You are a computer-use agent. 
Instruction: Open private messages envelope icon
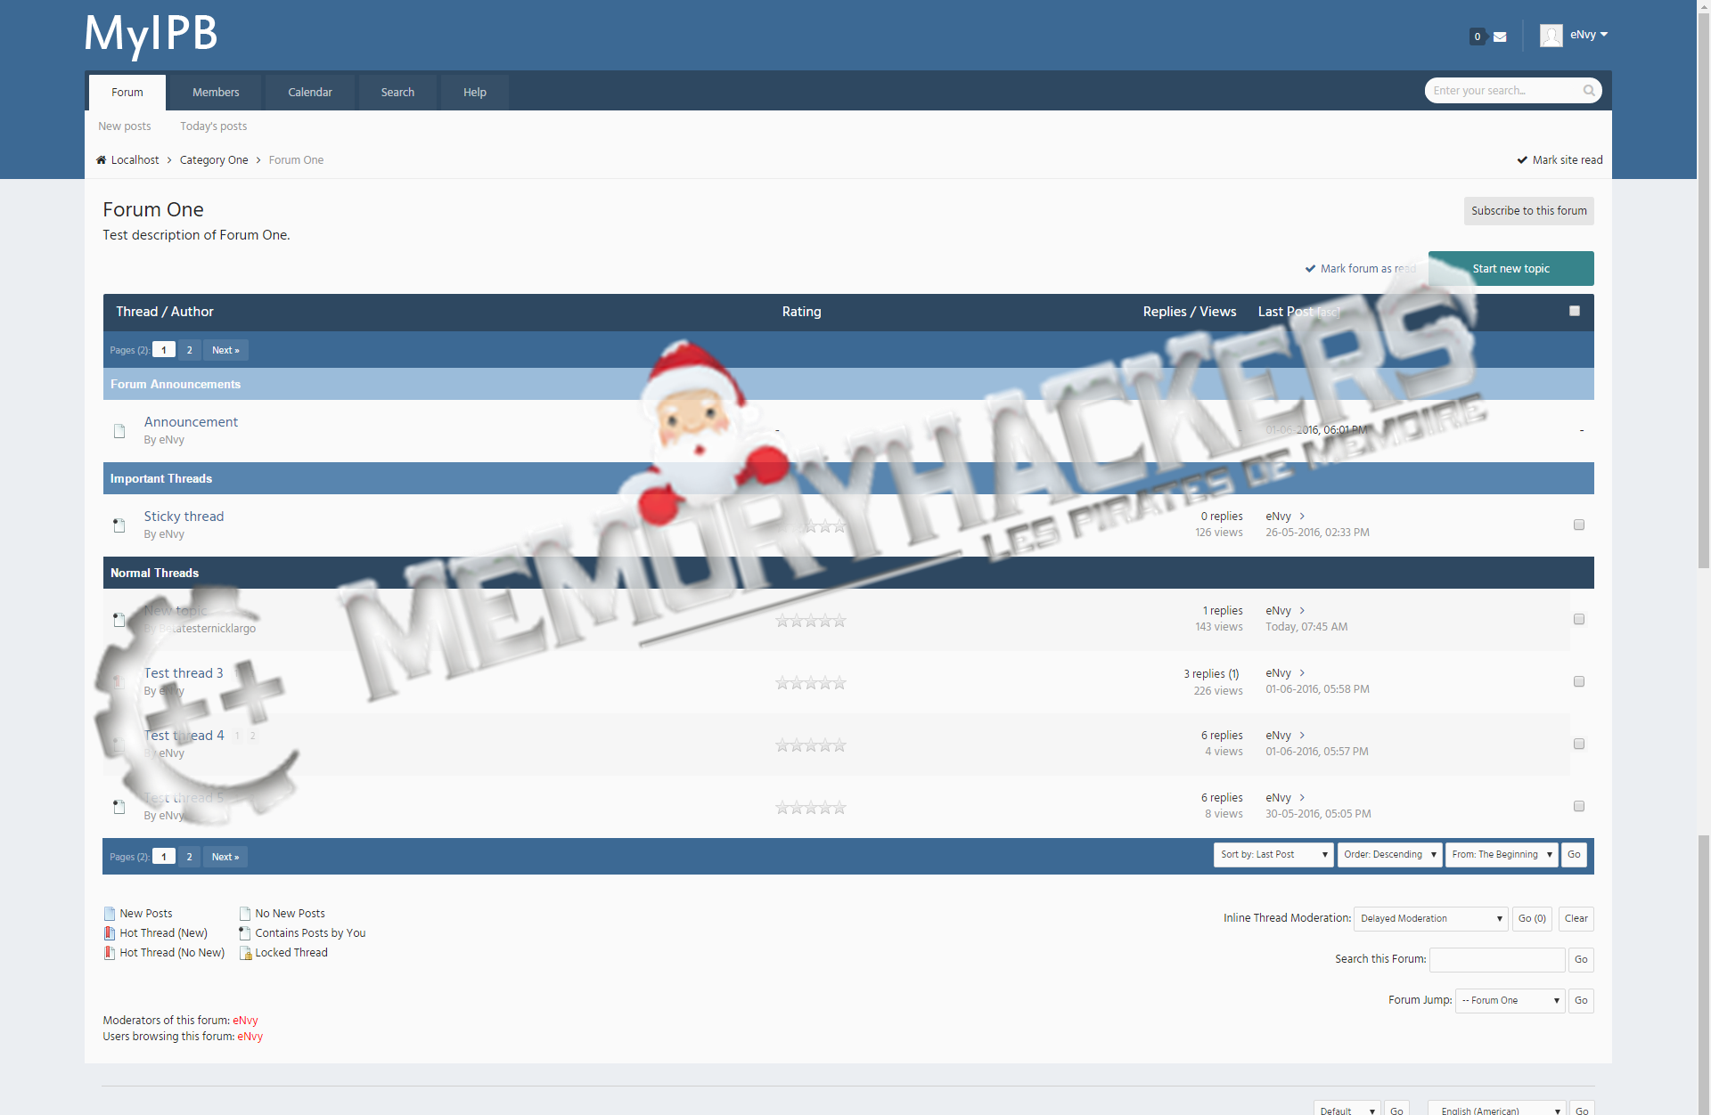click(x=1500, y=37)
